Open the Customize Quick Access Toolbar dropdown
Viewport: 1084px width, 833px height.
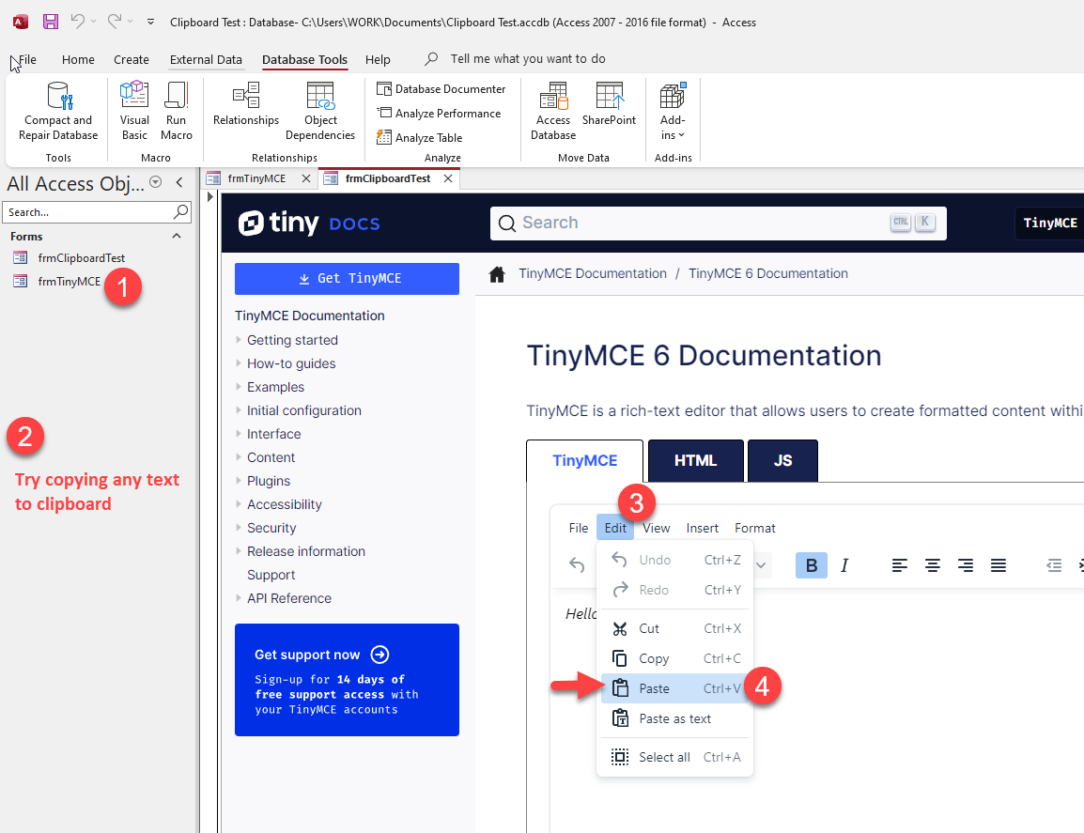coord(150,23)
